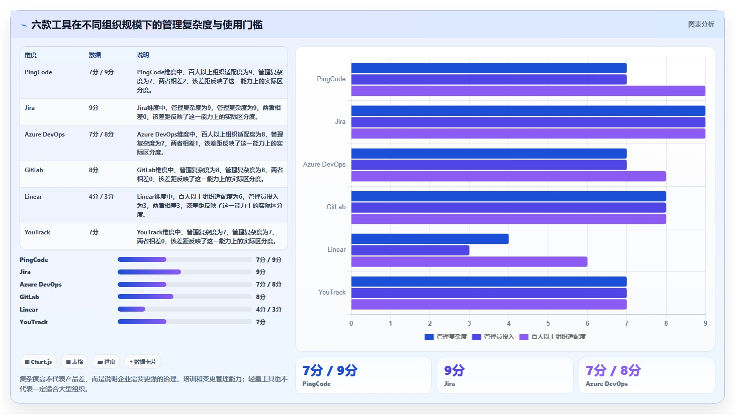Click Azure DevOps in the table
Image resolution: width=735 pixels, height=414 pixels.
[x=45, y=134]
